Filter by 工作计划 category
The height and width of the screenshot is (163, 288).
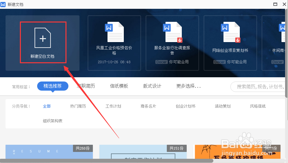pos(113,106)
